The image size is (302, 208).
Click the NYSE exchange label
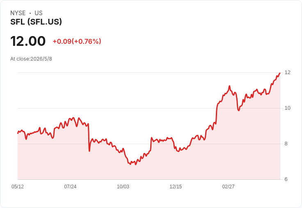pyautogui.click(x=18, y=13)
